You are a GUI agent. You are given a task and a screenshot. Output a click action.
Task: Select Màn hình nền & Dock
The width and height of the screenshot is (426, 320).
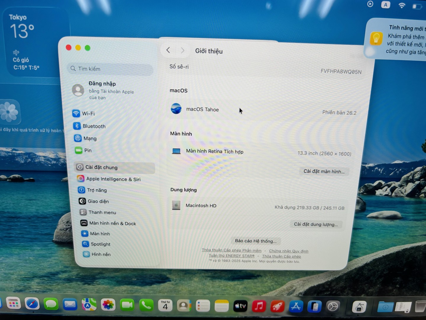point(112,223)
